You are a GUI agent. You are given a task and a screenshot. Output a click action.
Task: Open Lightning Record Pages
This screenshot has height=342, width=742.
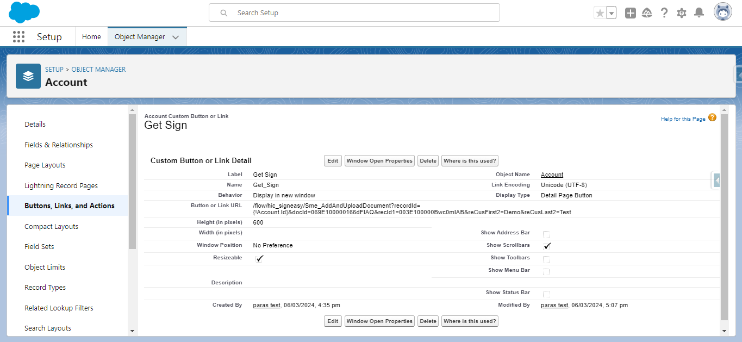click(61, 186)
